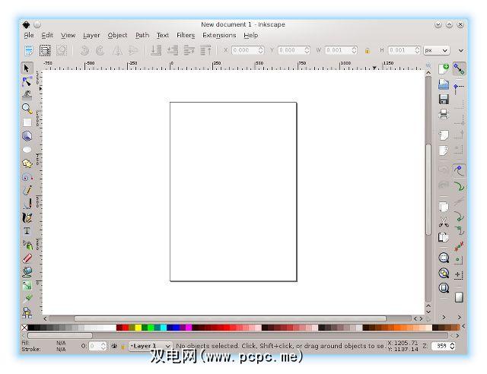
Task: Click the zoom percentage field
Action: (443, 346)
